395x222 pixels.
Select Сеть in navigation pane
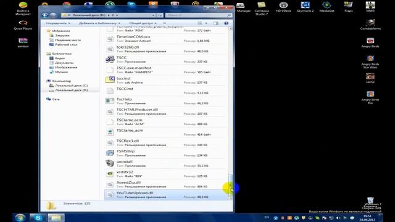tap(56, 99)
